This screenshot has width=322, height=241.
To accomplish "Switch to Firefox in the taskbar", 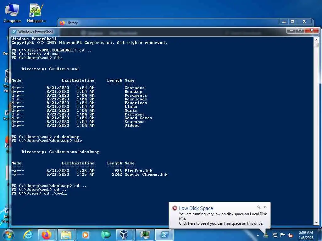I will [x=47, y=235].
